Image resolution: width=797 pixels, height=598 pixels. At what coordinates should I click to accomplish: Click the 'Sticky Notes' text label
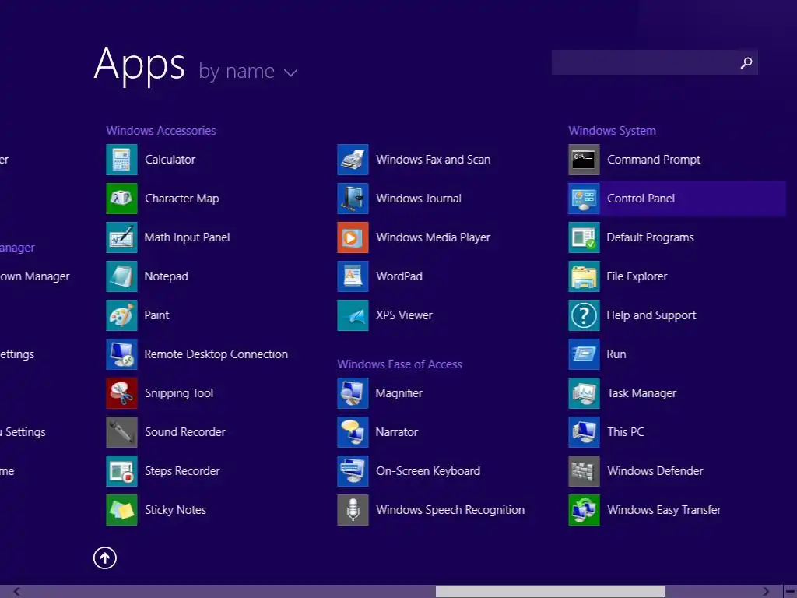(175, 510)
